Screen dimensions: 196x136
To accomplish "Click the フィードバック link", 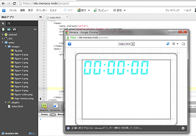I will [x=172, y=10].
